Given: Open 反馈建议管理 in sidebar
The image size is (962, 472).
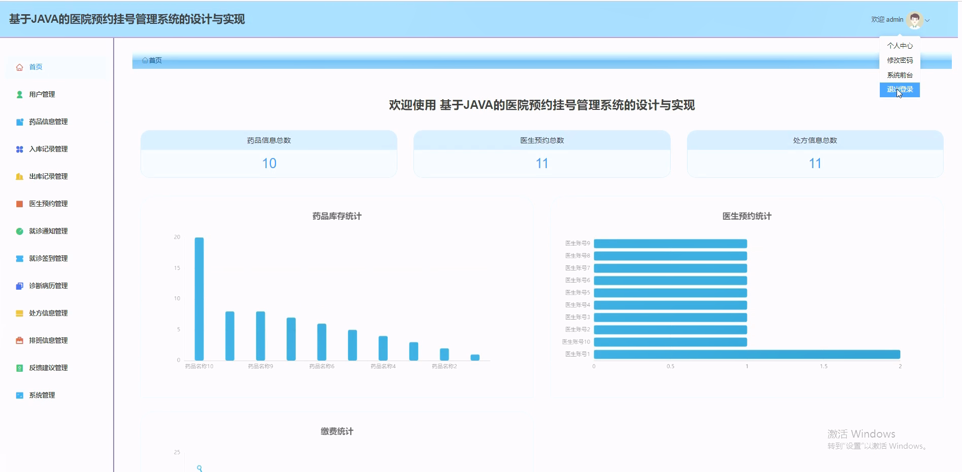Looking at the screenshot, I should coord(56,368).
